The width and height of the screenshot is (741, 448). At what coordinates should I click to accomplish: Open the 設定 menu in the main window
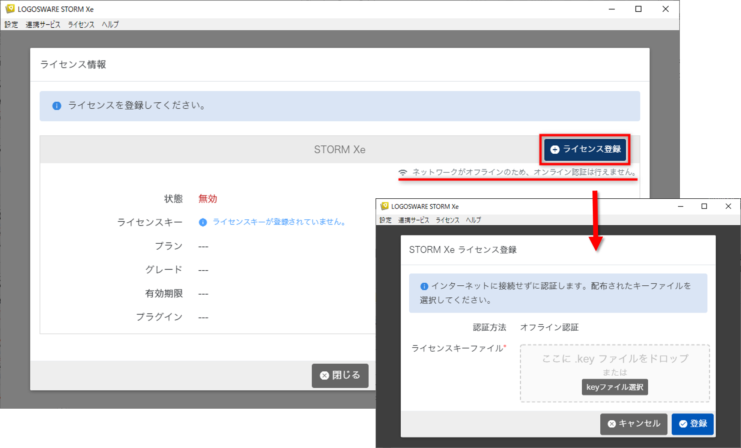(11, 25)
